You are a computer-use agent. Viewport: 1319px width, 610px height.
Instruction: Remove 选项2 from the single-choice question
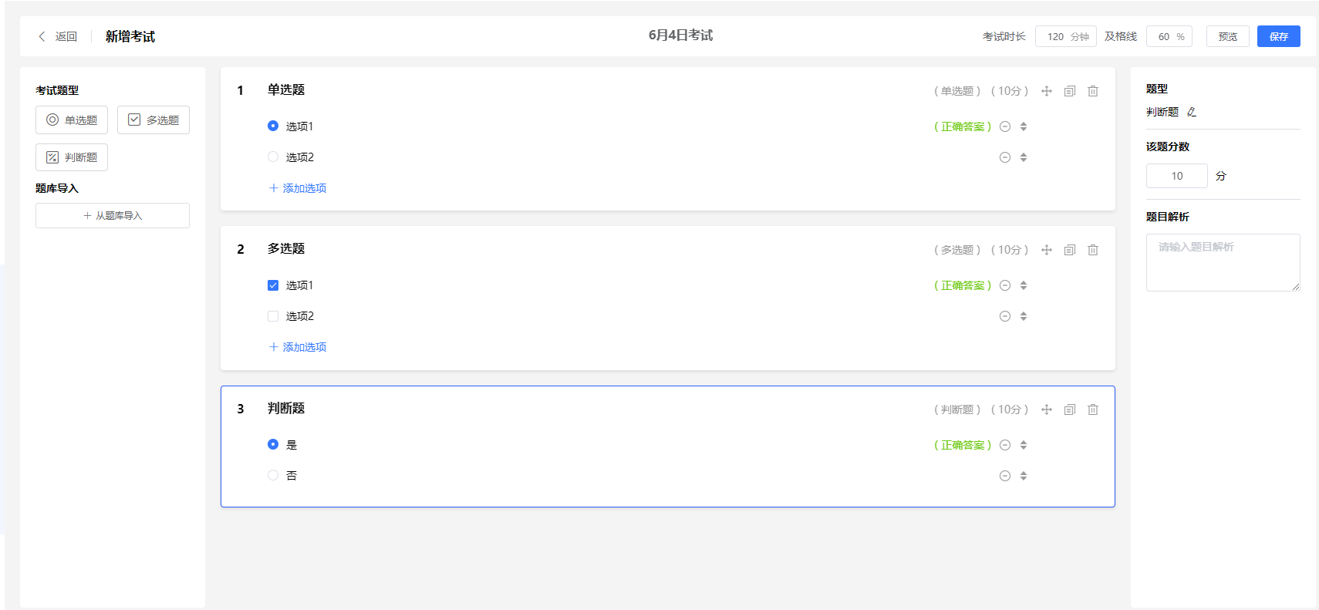[1005, 157]
